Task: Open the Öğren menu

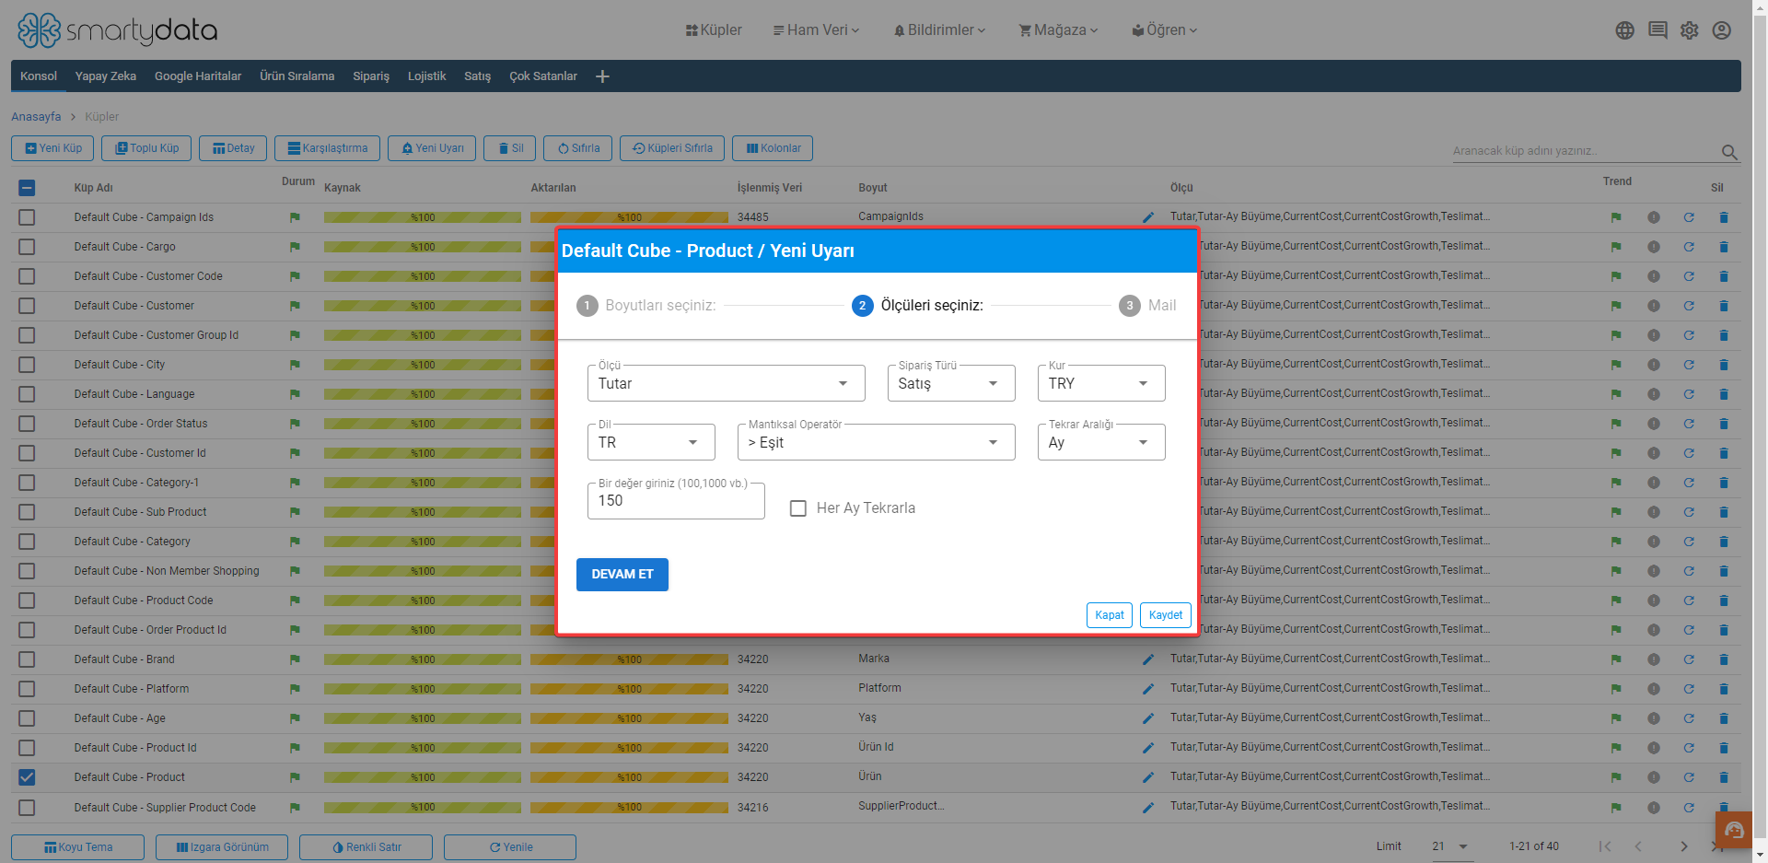Action: pos(1165,30)
